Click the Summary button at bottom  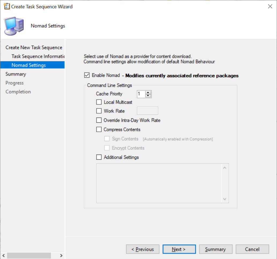pos(215,249)
